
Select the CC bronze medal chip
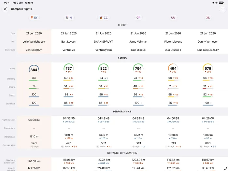click(104, 18)
